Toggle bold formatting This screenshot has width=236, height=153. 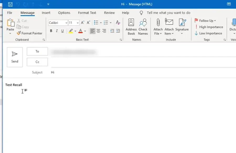[x=51, y=31]
